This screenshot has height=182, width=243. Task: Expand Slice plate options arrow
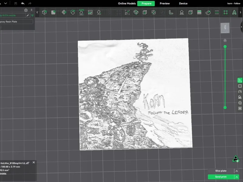point(237,171)
